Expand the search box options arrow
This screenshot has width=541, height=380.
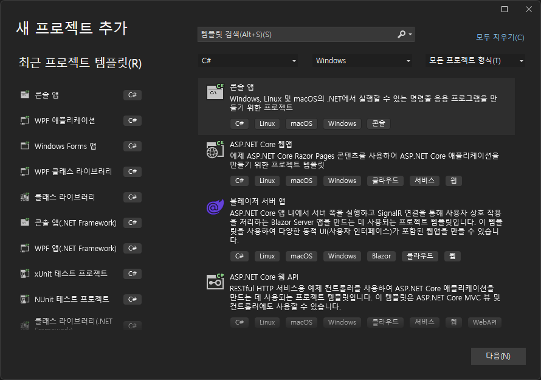(x=410, y=34)
